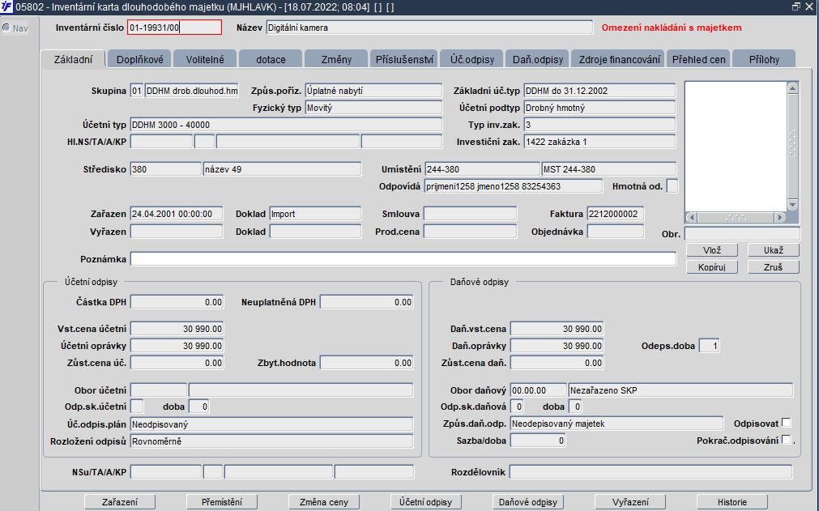
Task: Click the Obr. input field
Action: point(742,233)
